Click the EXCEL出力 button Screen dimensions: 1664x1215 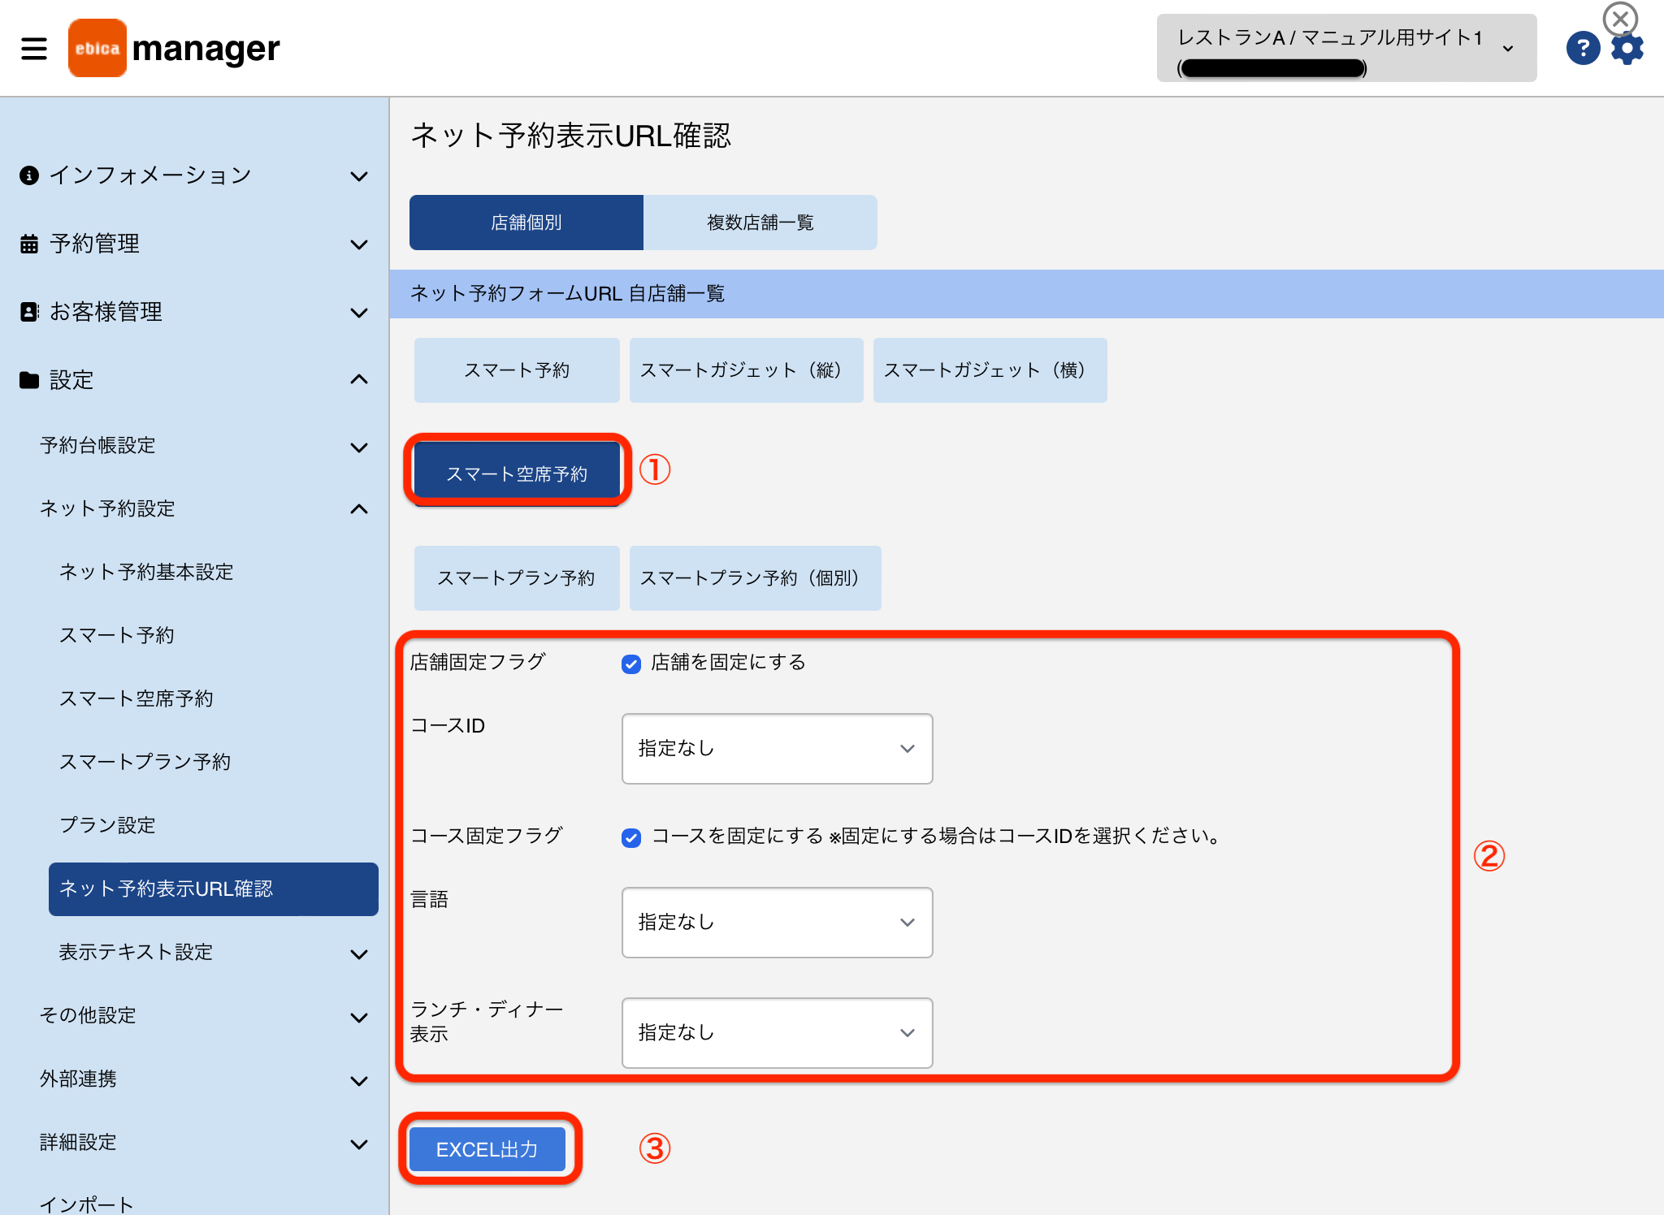click(x=487, y=1149)
